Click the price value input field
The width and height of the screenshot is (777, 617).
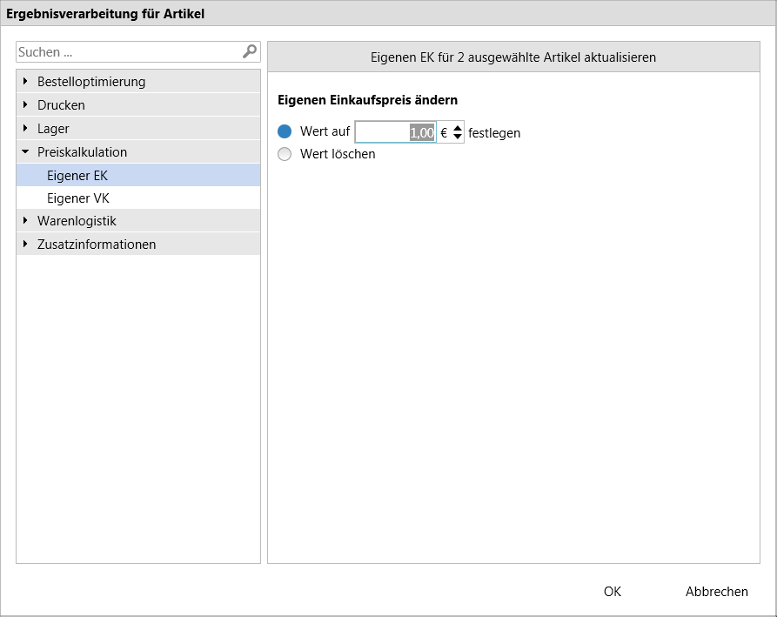(x=395, y=132)
